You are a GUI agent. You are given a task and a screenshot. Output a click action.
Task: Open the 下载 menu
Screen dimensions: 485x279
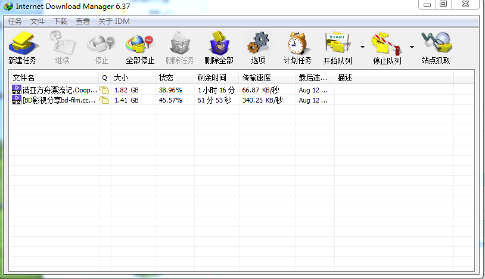pos(60,21)
